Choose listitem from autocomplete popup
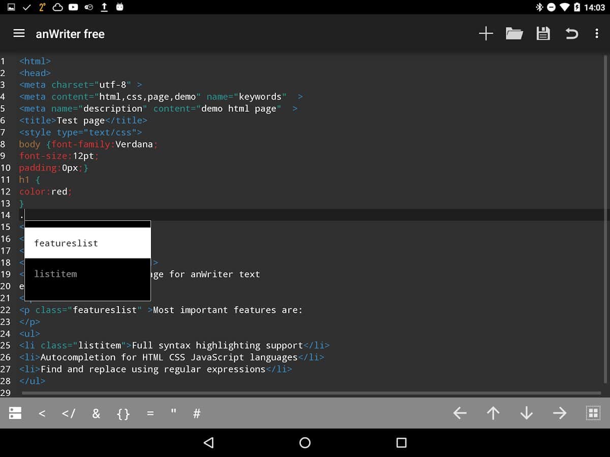Viewport: 610px width, 457px height. [x=87, y=274]
